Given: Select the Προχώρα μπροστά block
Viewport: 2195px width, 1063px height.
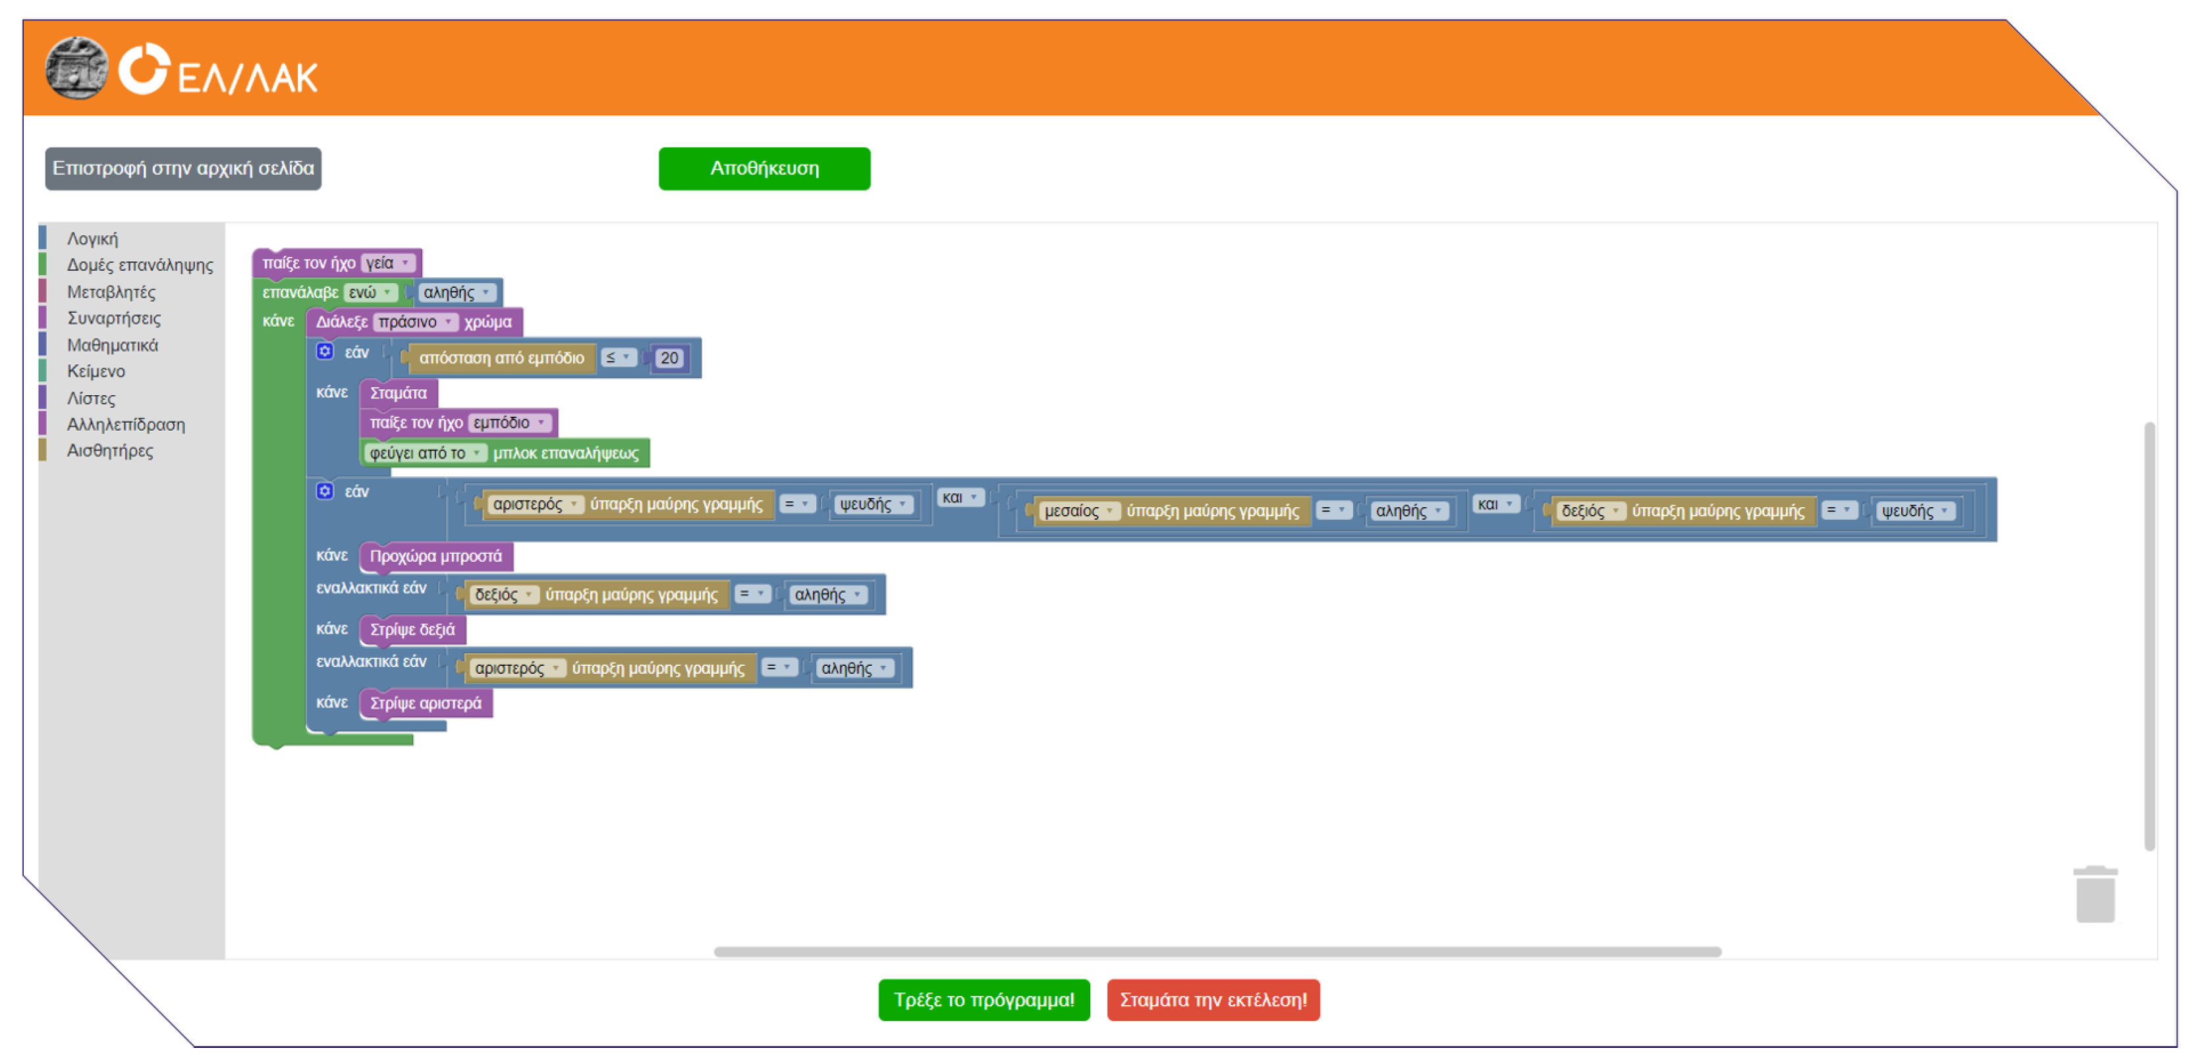Looking at the screenshot, I should (x=435, y=557).
